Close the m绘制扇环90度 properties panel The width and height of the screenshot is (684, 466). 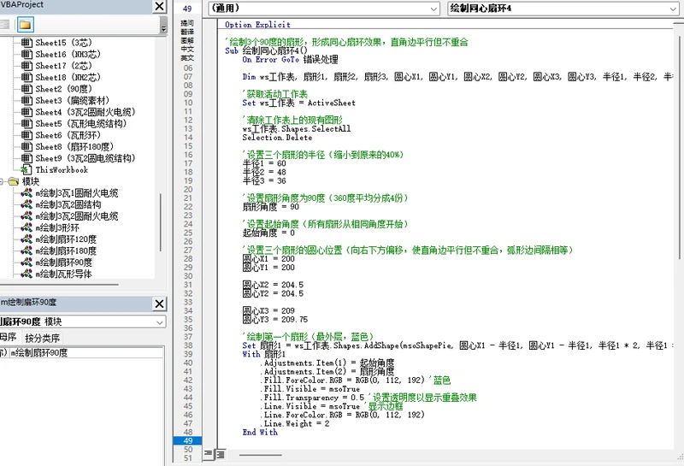(x=160, y=304)
